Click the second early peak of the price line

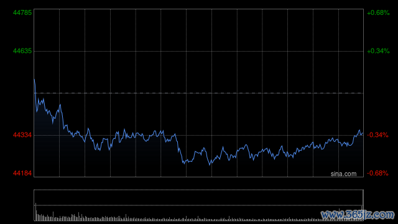60,105
